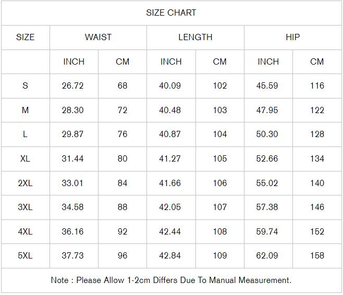Click hip CM value 158
This screenshot has height=295, width=343.
pyautogui.click(x=317, y=255)
